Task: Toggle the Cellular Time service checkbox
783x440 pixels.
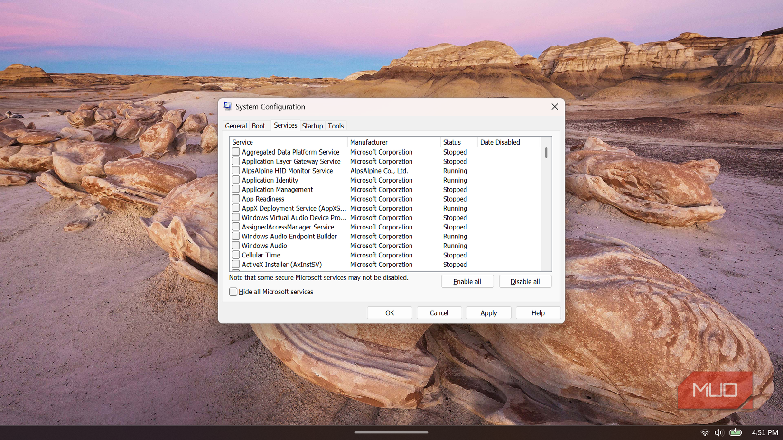Action: click(x=235, y=255)
